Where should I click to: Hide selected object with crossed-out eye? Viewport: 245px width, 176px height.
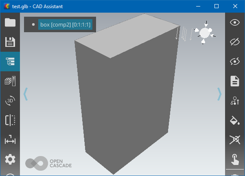click(x=235, y=42)
